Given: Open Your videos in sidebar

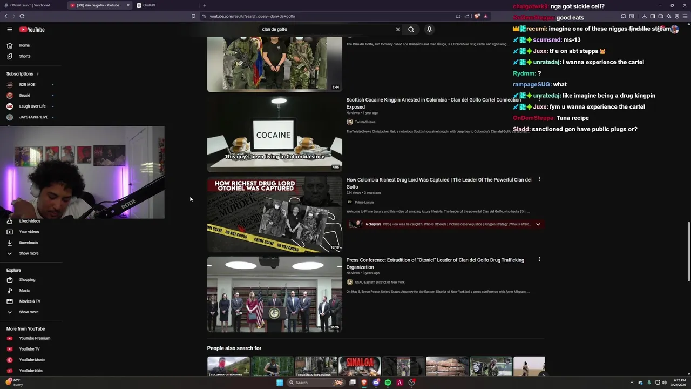Looking at the screenshot, I should [29, 232].
